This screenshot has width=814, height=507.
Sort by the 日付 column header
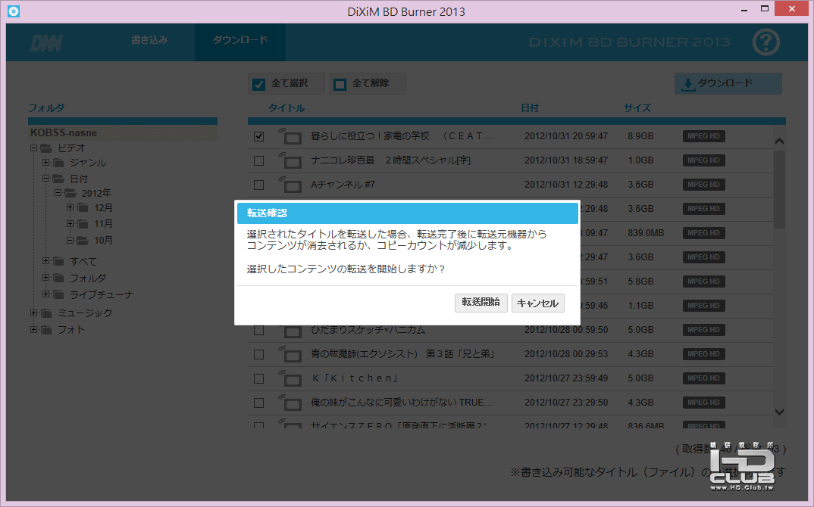tap(530, 107)
